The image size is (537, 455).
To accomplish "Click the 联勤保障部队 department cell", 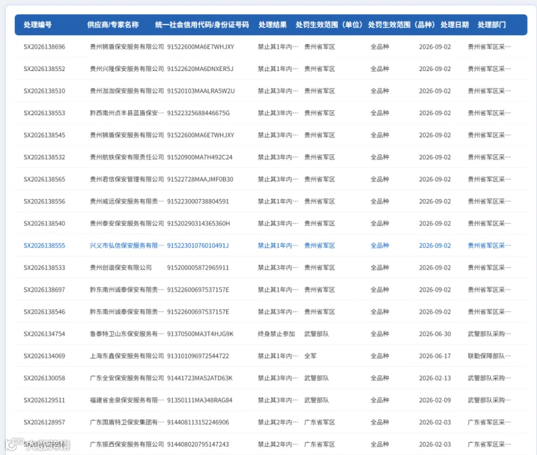I will pyautogui.click(x=489, y=356).
